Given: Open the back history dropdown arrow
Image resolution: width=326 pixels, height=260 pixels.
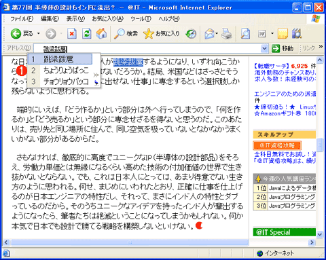Looking at the screenshot, I should click(x=39, y=34).
